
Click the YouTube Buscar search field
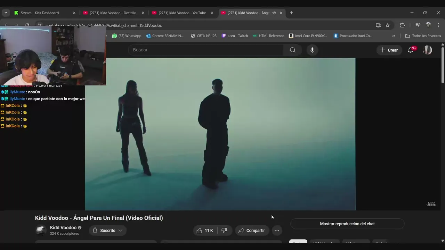pos(206,50)
